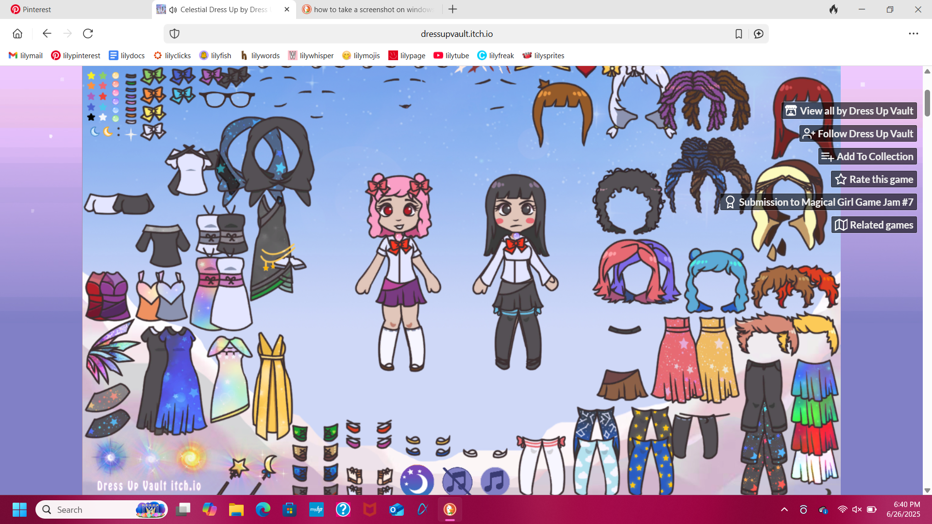Turn on music with the note button

coord(495,481)
